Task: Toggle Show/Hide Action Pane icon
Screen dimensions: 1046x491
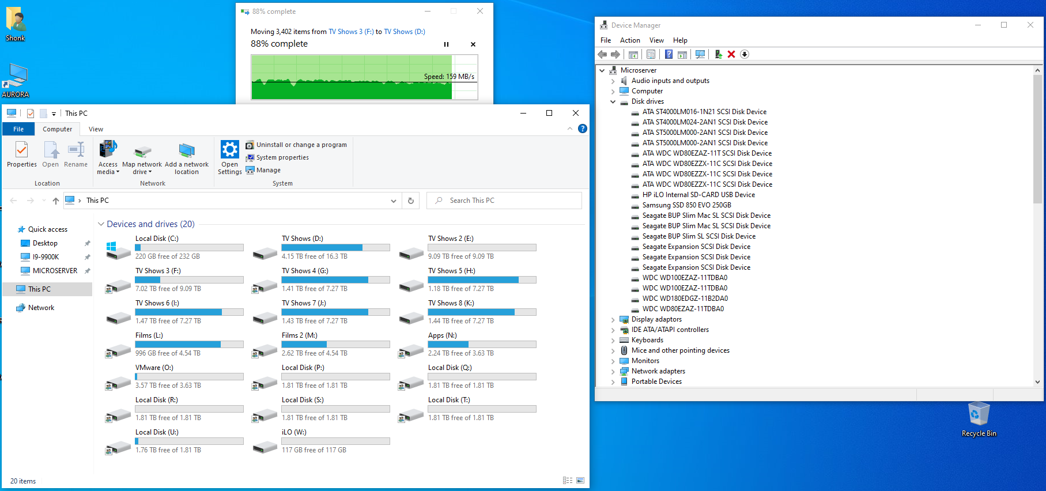Action: [x=682, y=54]
